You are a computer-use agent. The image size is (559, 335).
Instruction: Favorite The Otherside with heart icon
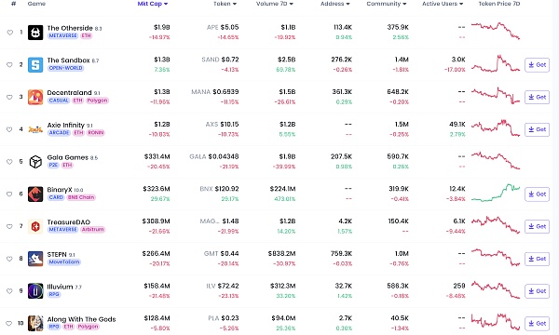pyautogui.click(x=9, y=33)
